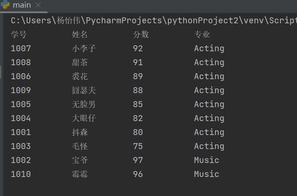
Task: Click the 学号 column header text
Action: pyautogui.click(x=19, y=35)
